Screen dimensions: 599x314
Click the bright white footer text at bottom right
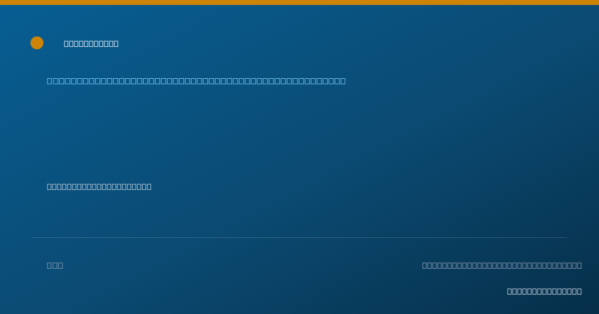(544, 292)
